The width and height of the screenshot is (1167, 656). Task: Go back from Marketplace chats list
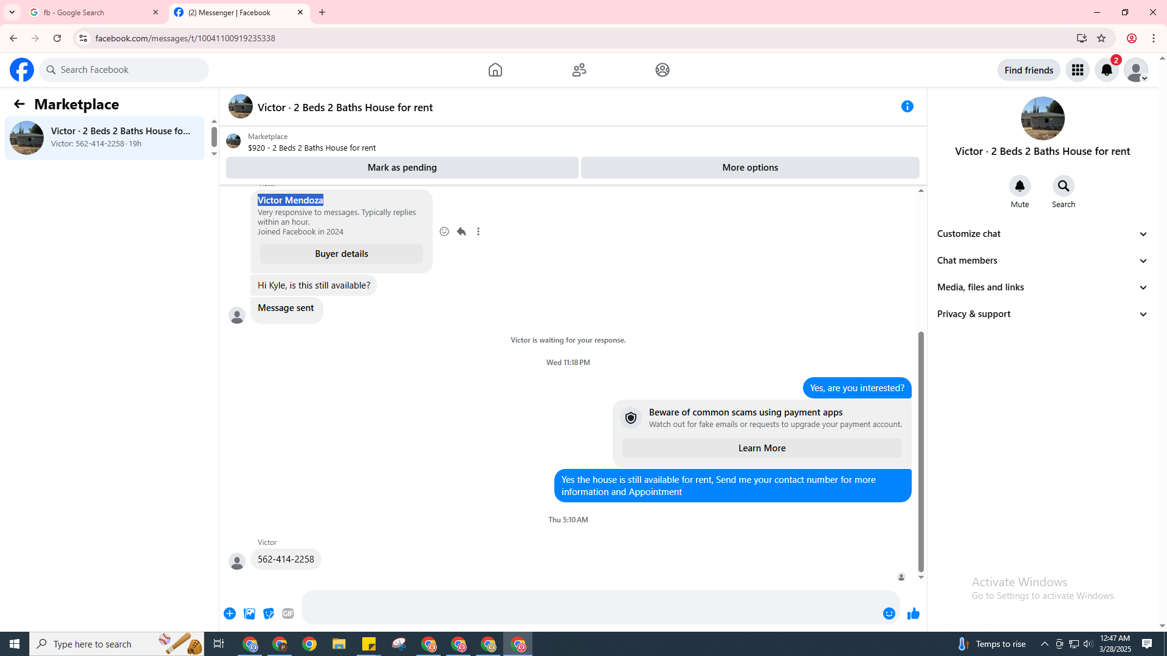point(19,104)
